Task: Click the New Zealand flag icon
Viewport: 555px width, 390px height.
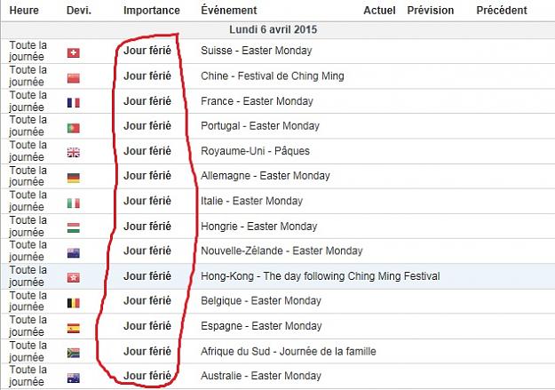Action: click(74, 253)
